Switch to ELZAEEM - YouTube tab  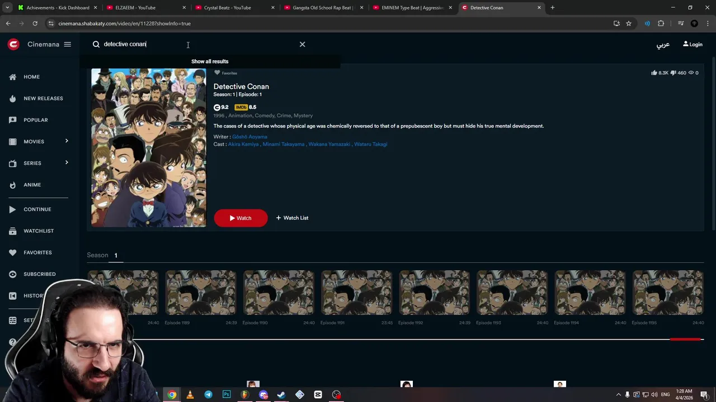(147, 8)
